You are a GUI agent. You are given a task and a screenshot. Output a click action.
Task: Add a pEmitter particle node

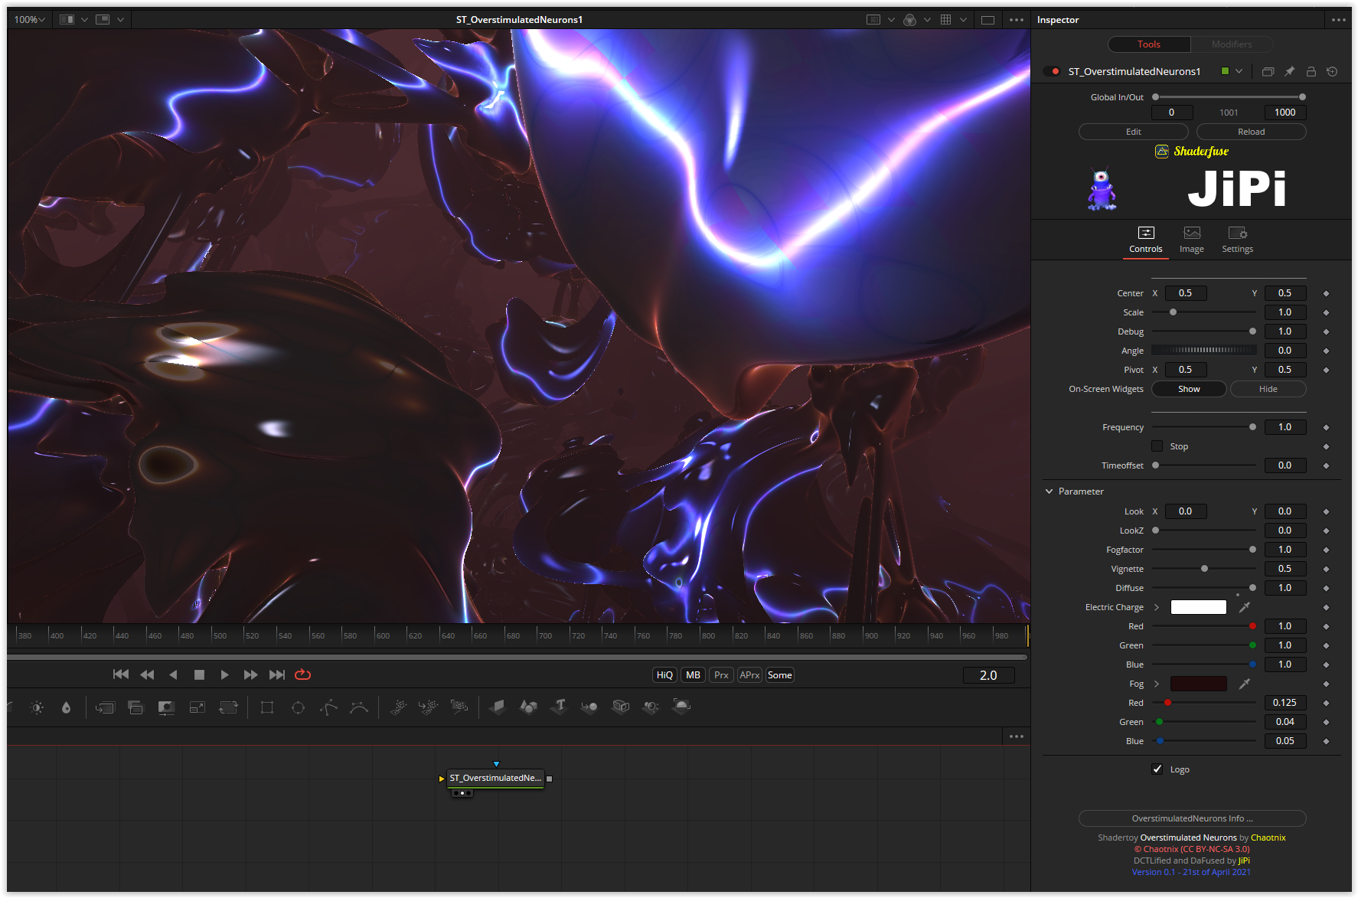pyautogui.click(x=398, y=707)
